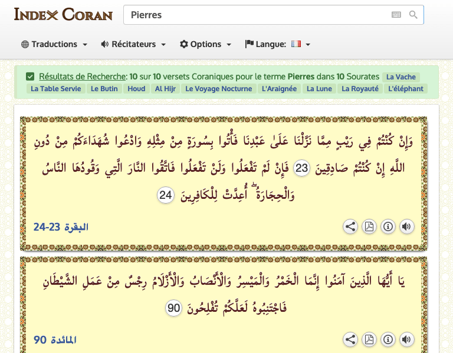Select the Le Voyage Nocturne tag

coord(220,89)
